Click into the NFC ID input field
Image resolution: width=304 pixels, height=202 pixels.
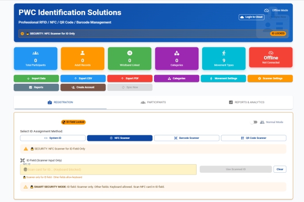point(108,170)
